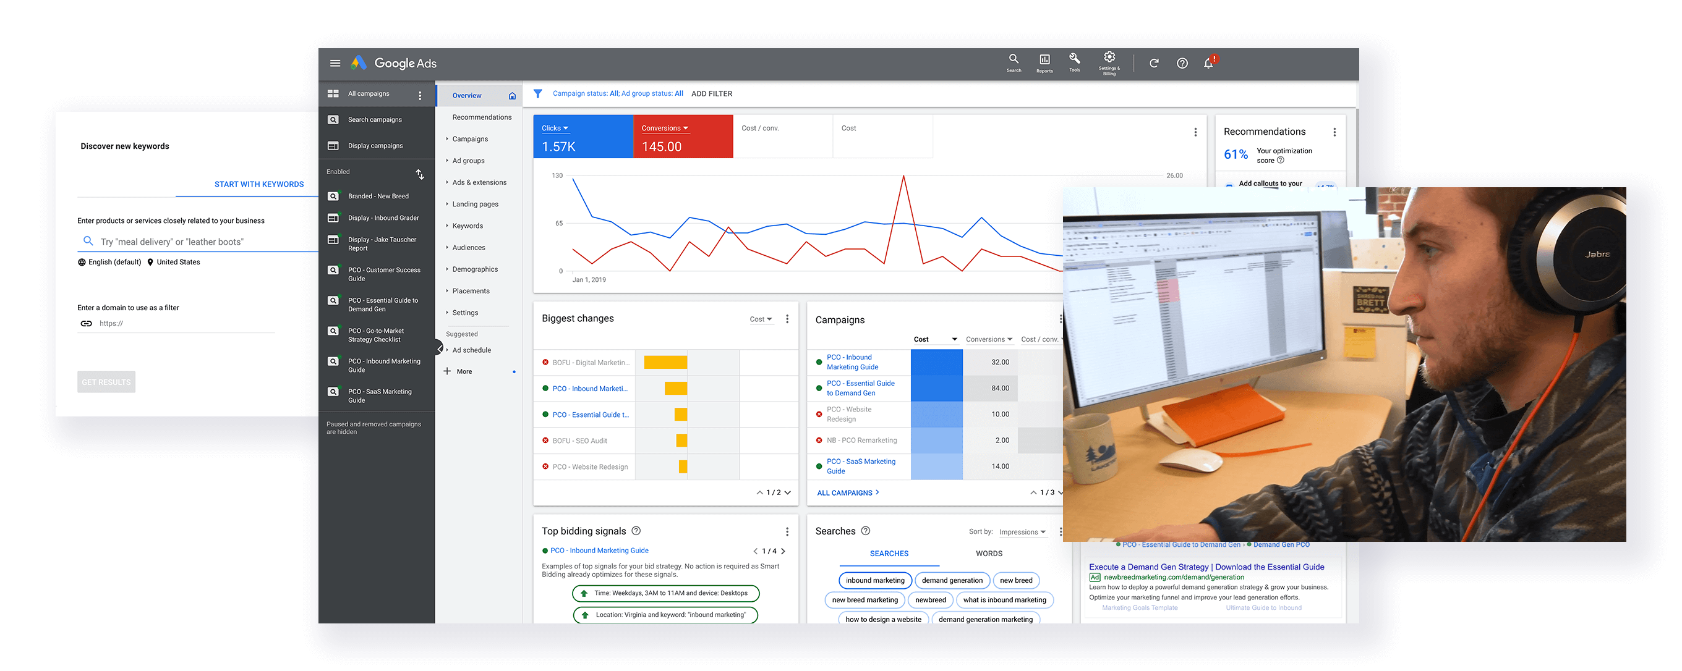Screen dimensions: 1682x671
Task: Open the Biggest changes three-dot menu
Action: (787, 319)
